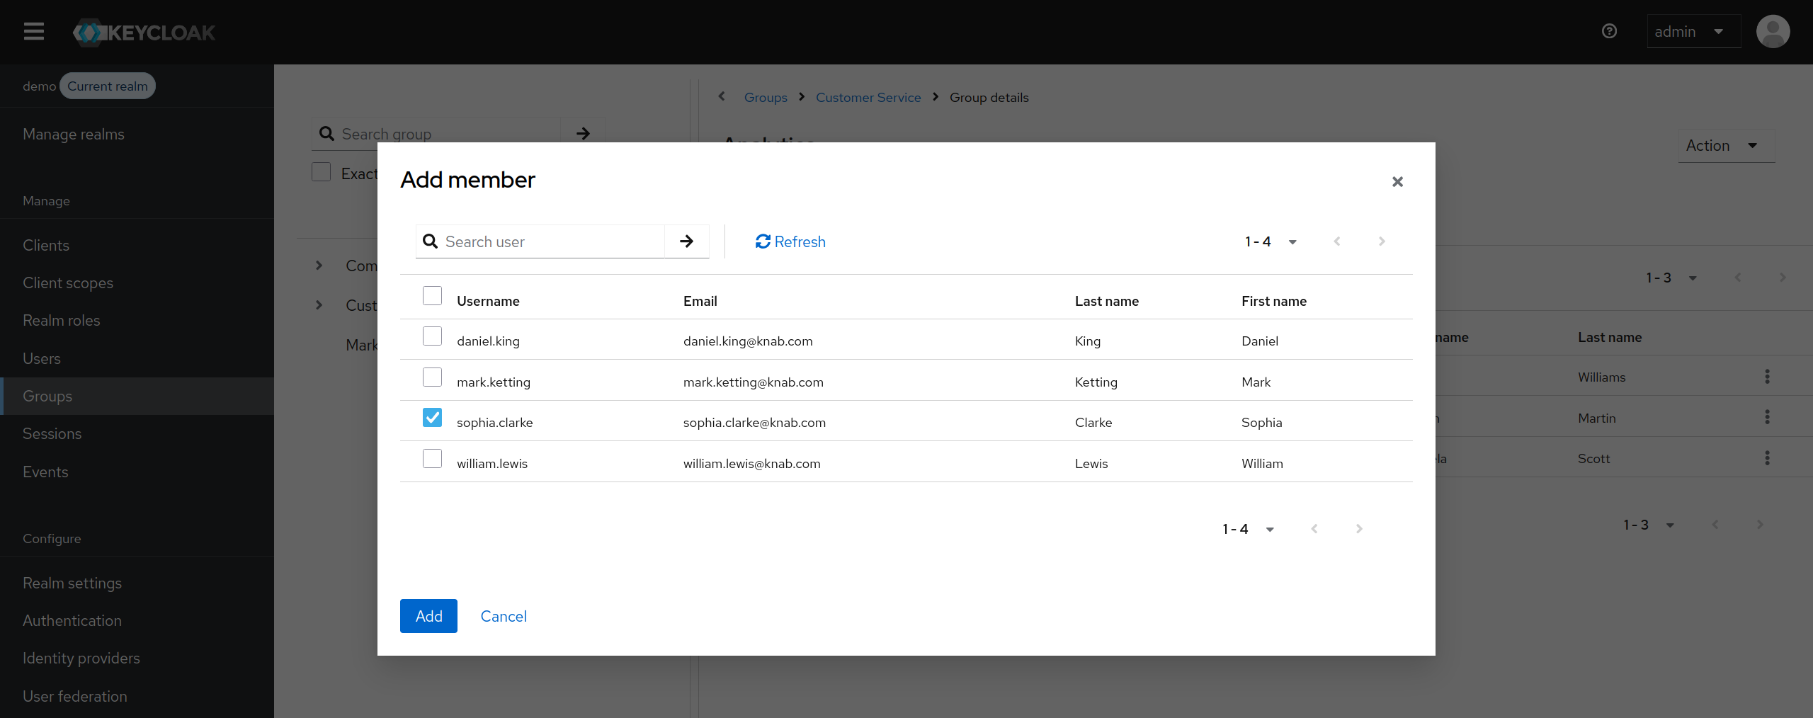1813x718 pixels.
Task: Open kebab menu for Williams row
Action: click(x=1767, y=377)
